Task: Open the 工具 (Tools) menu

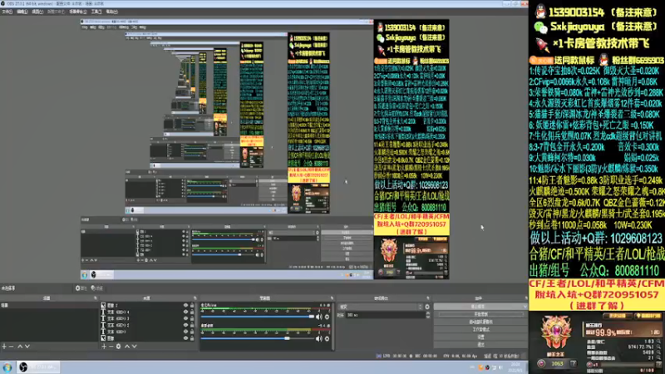Action: tap(96, 12)
